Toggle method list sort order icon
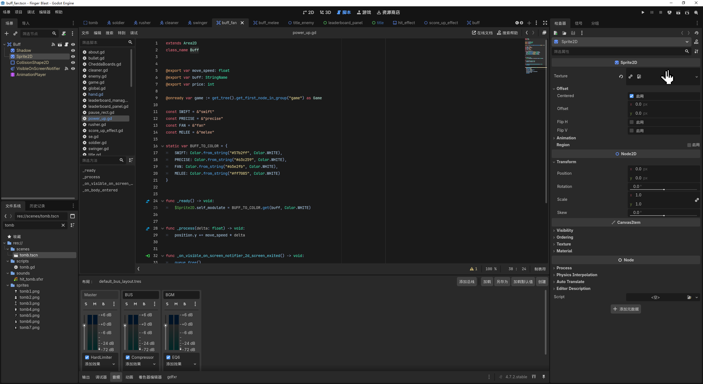Image resolution: width=703 pixels, height=384 pixels. pos(131,160)
